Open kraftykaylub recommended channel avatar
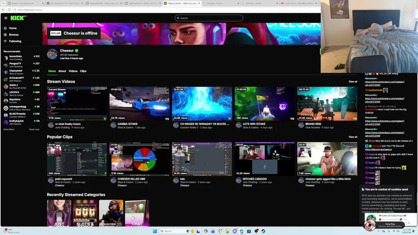This screenshot has width=418, height=235. [6, 122]
